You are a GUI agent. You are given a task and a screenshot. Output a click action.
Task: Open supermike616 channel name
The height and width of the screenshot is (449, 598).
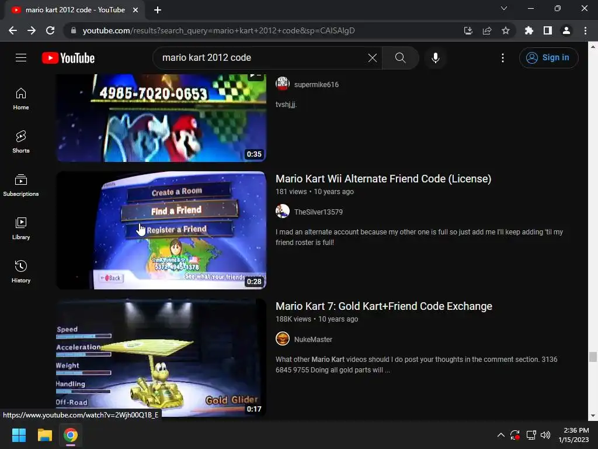pos(316,84)
